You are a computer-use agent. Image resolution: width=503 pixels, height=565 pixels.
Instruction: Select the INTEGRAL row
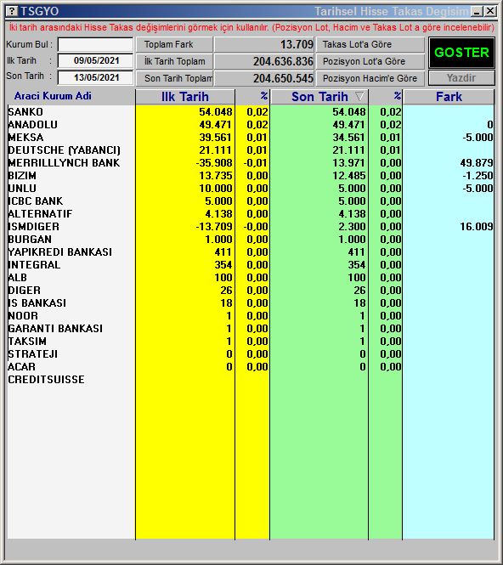[x=251, y=265]
